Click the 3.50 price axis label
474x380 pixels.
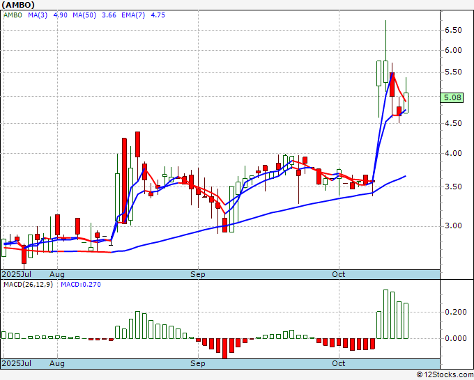[453, 187]
